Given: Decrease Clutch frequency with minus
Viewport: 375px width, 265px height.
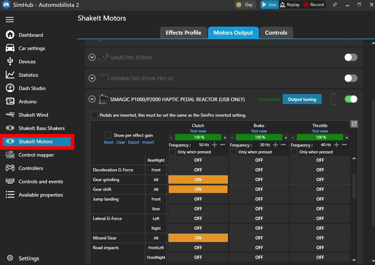Looking at the screenshot, I should pos(222,145).
